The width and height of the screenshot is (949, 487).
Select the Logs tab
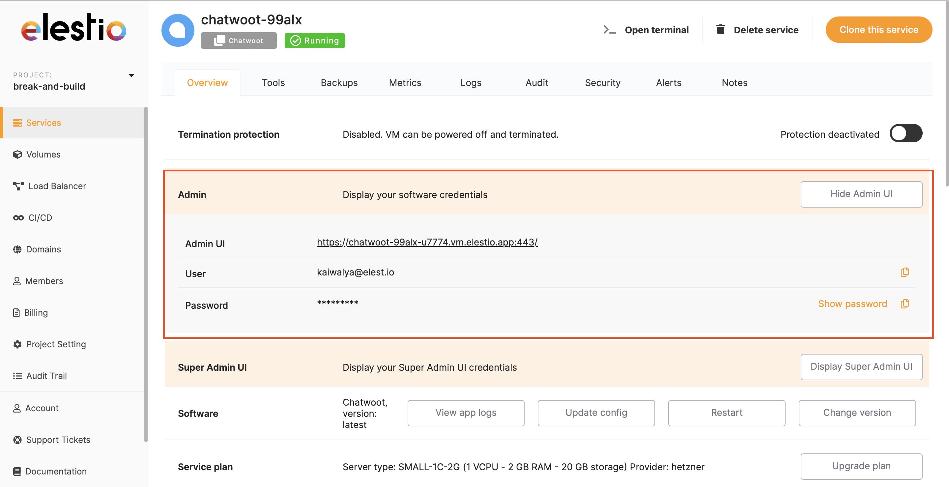click(x=471, y=82)
